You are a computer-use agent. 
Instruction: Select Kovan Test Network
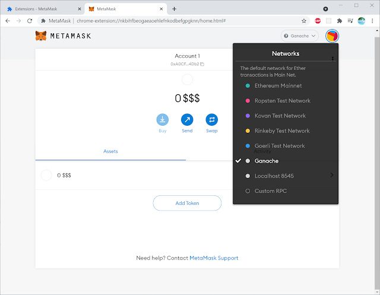(x=286, y=116)
